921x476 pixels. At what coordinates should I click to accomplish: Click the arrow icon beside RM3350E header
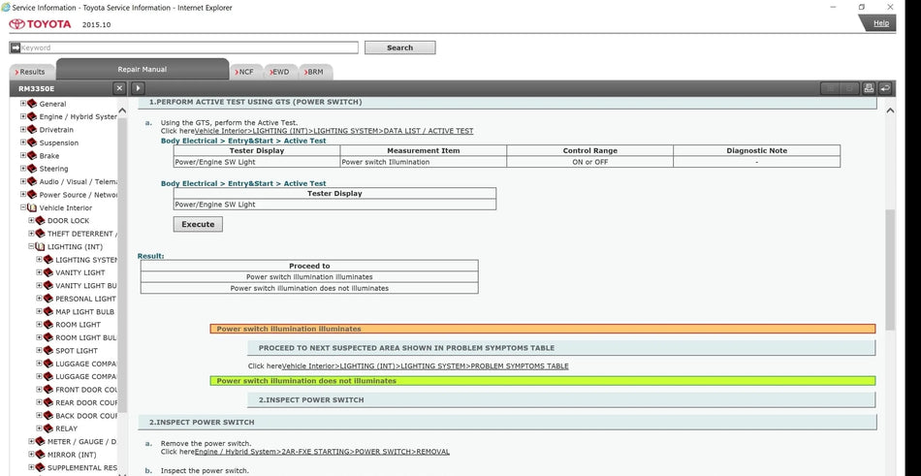(x=138, y=88)
